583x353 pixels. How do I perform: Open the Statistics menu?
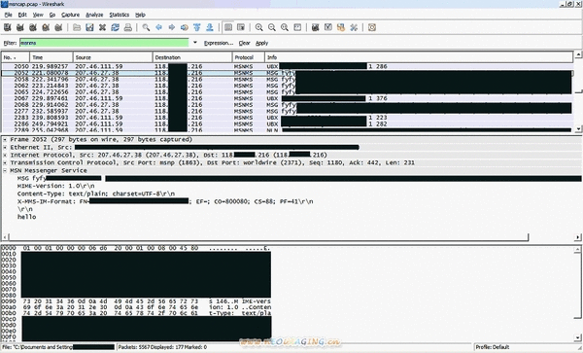[119, 15]
